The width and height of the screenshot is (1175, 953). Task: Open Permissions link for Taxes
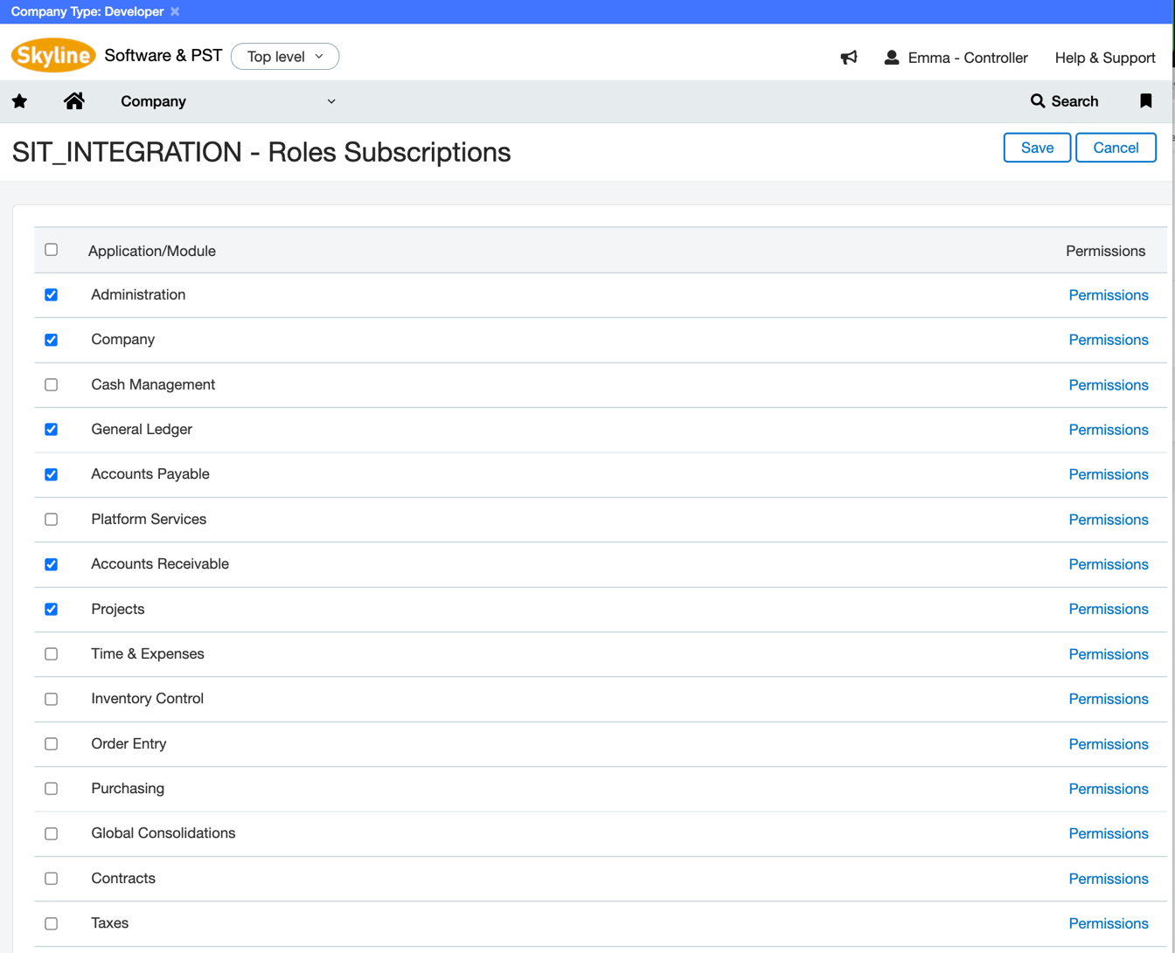[x=1108, y=923]
